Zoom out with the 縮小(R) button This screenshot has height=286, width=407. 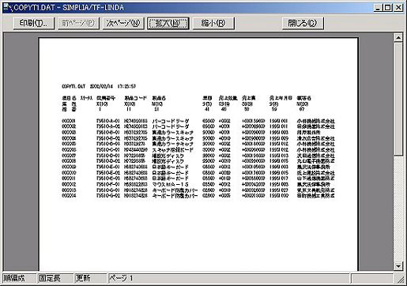213,23
